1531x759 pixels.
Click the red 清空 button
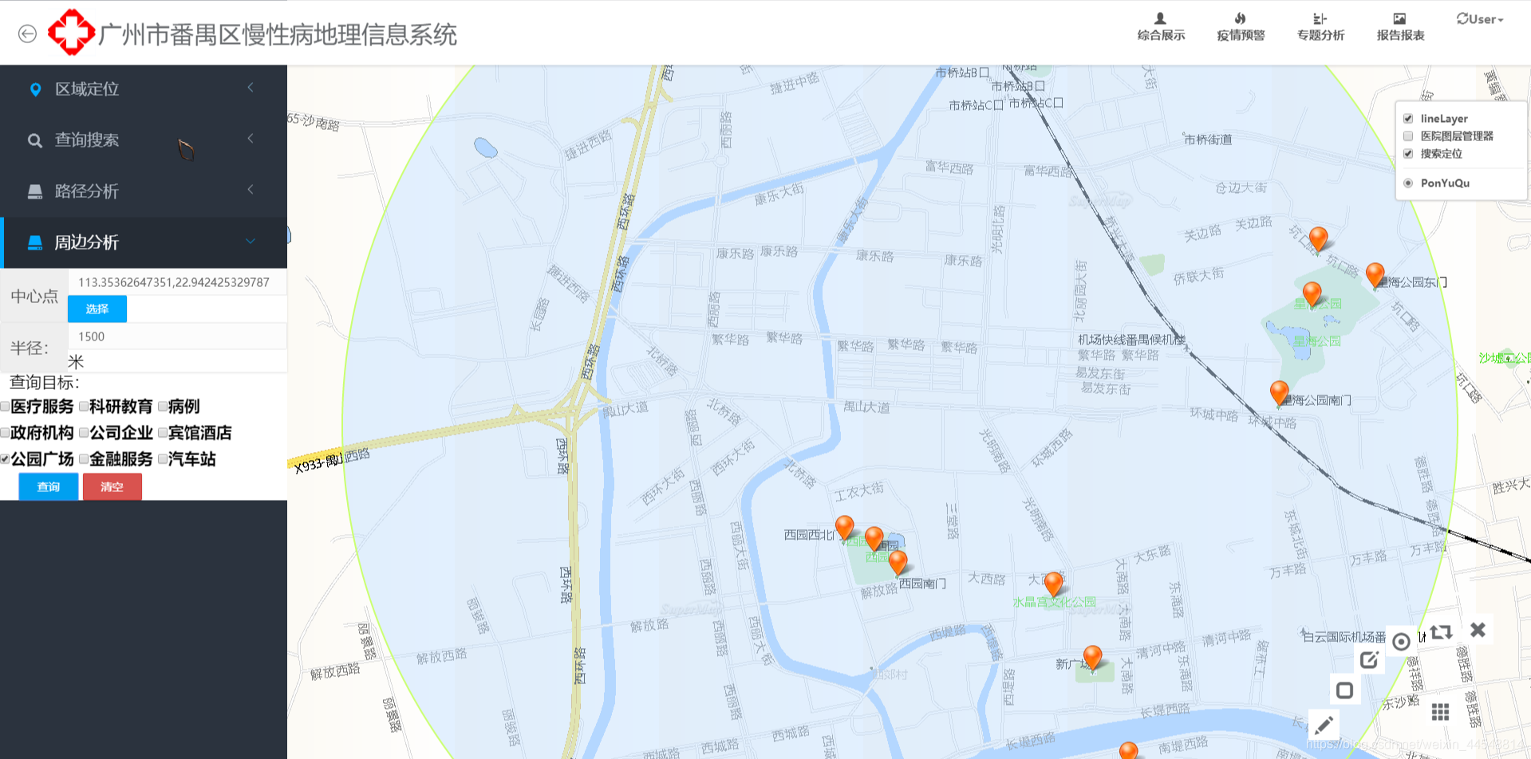pos(112,486)
